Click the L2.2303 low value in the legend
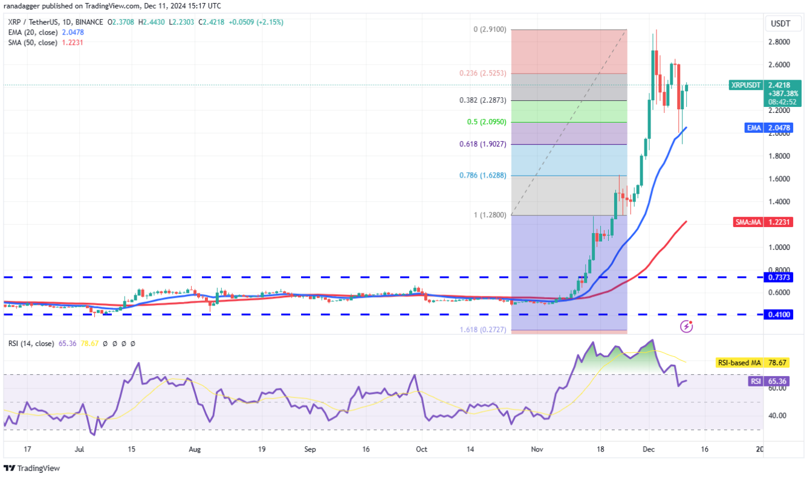Viewport: 807px width, 477px height. [x=181, y=22]
